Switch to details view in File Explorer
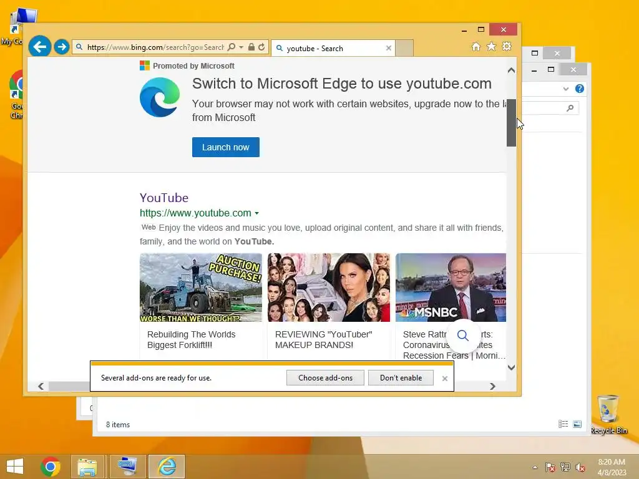 click(563, 424)
